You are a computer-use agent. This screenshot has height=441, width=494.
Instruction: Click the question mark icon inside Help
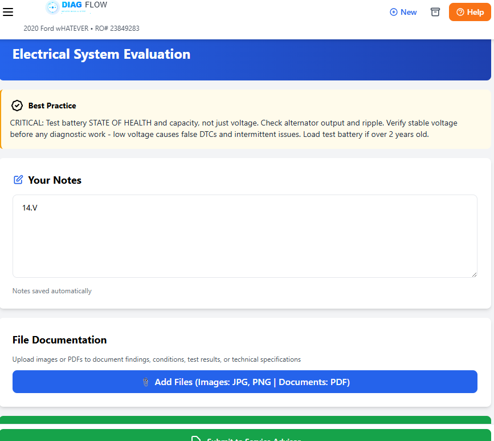coord(460,12)
